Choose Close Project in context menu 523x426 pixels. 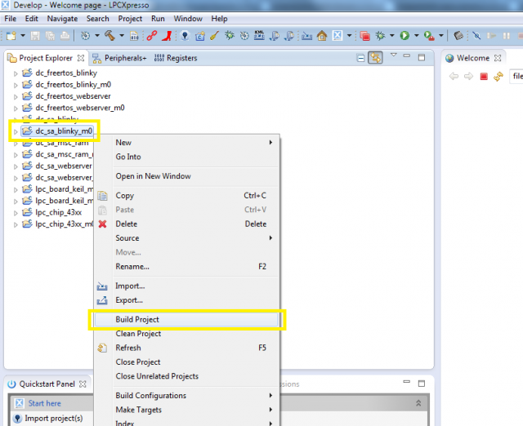coord(186,362)
